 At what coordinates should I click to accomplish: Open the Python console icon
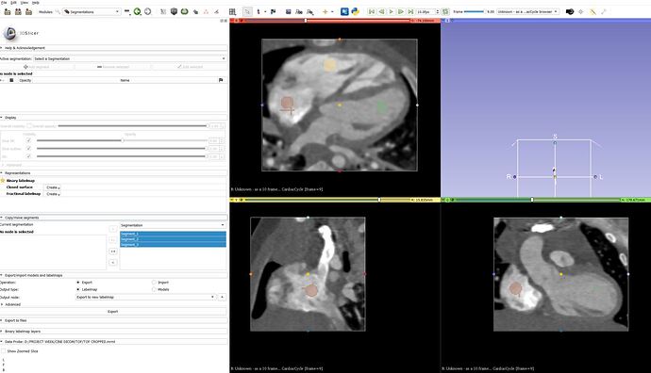(x=355, y=11)
